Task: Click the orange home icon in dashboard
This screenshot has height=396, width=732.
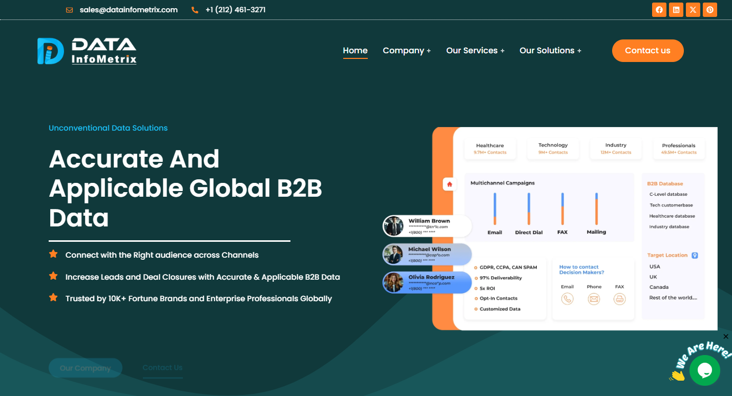Action: [449, 184]
